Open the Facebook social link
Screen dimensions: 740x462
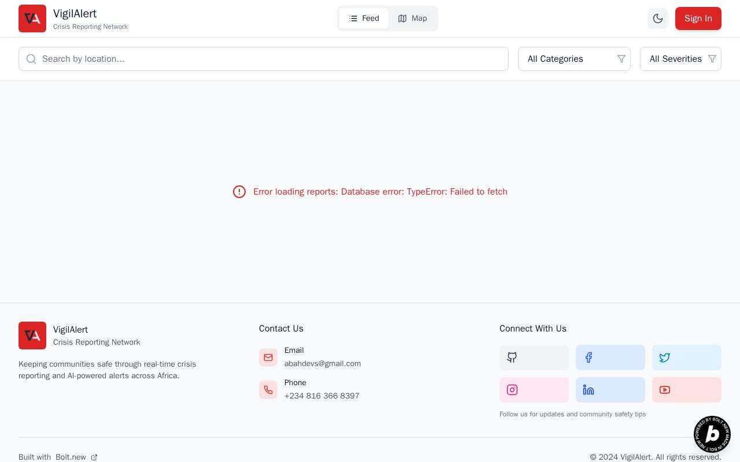(x=610, y=357)
